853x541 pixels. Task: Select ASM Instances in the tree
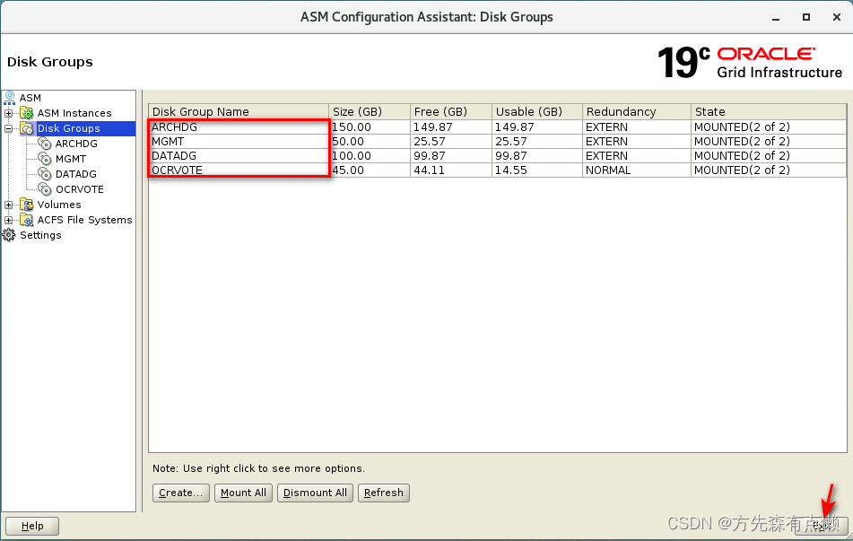coord(74,113)
